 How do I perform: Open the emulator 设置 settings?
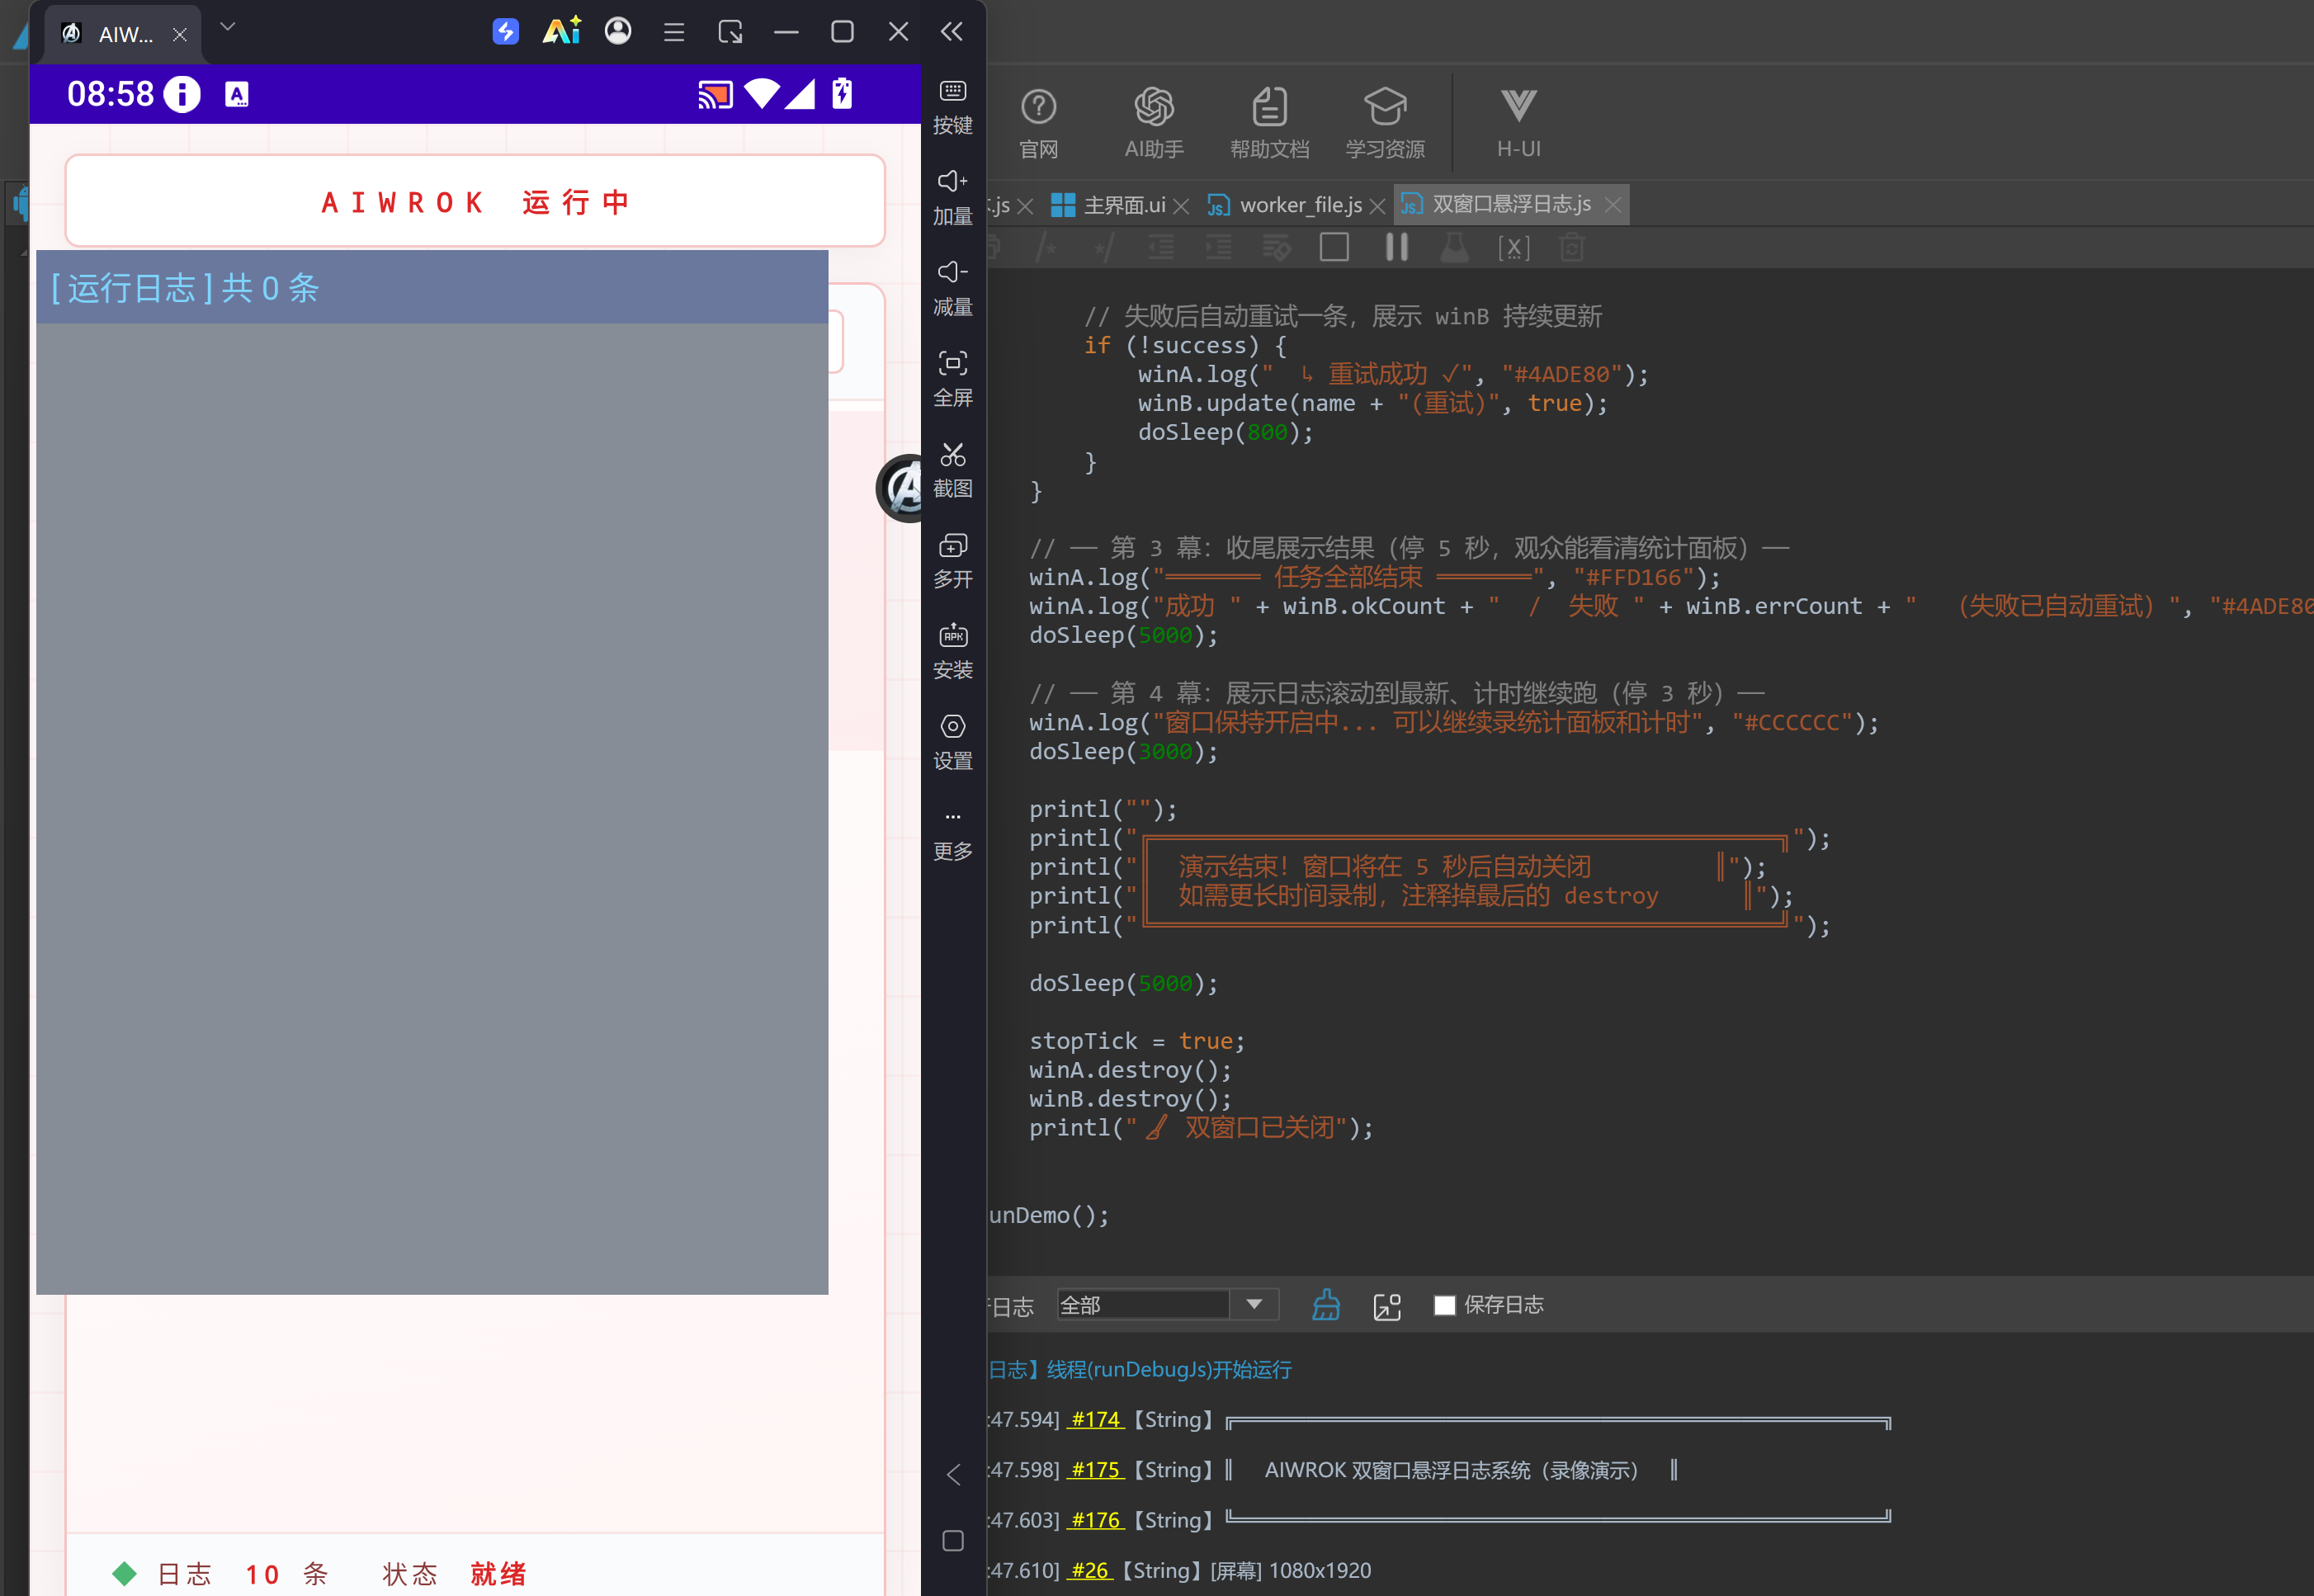(x=952, y=743)
